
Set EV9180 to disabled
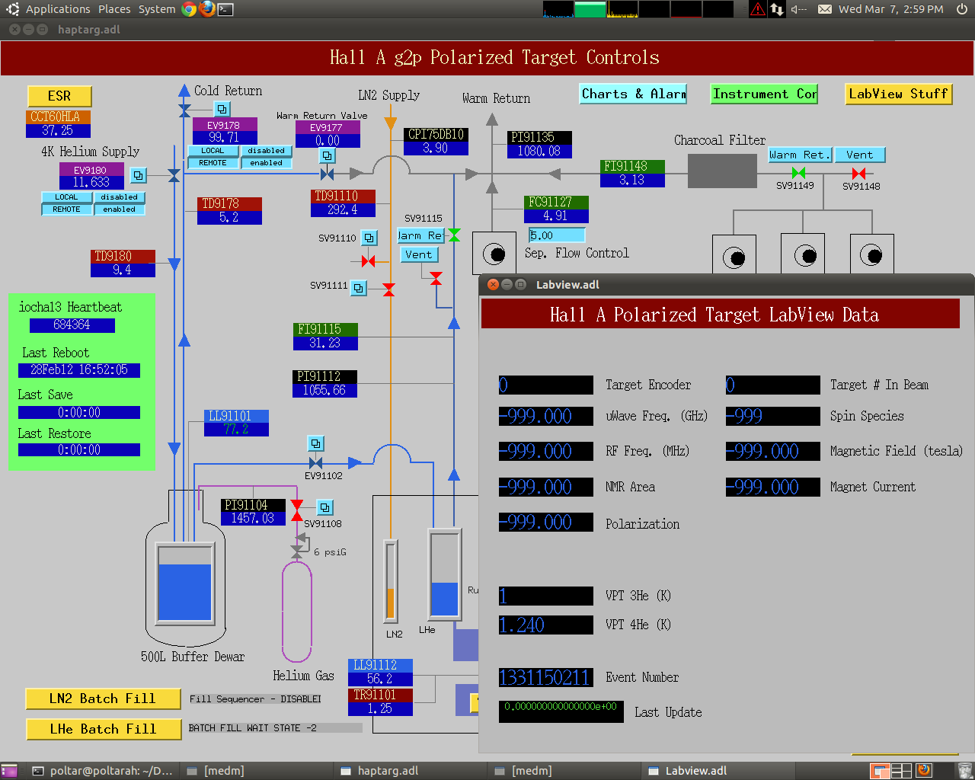click(x=120, y=197)
